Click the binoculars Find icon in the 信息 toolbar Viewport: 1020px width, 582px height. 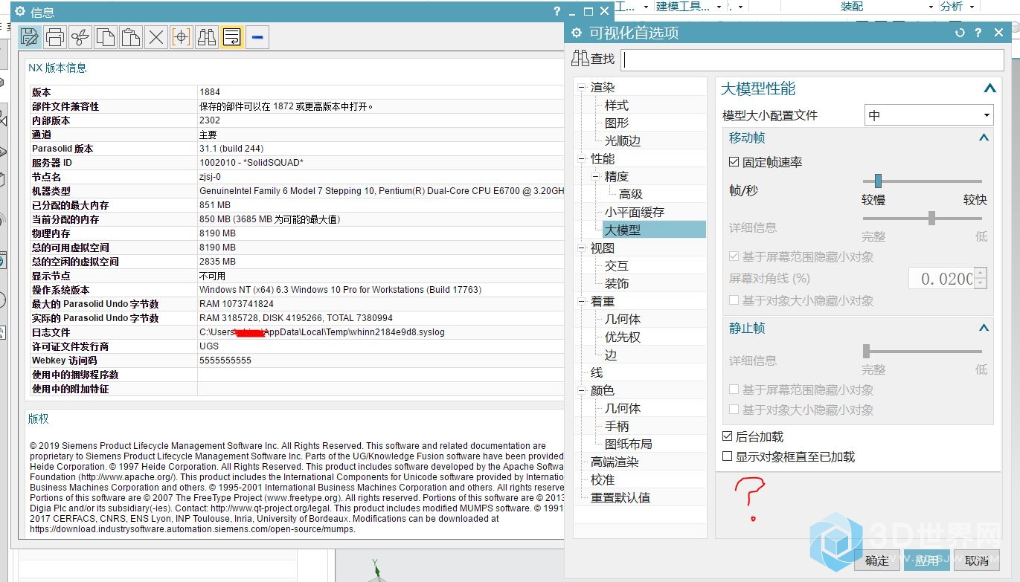pyautogui.click(x=207, y=36)
